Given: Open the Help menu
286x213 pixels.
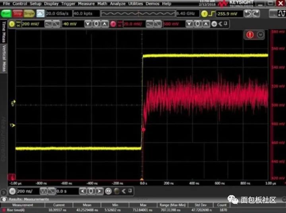Looking at the screenshot, I should [x=166, y=4].
